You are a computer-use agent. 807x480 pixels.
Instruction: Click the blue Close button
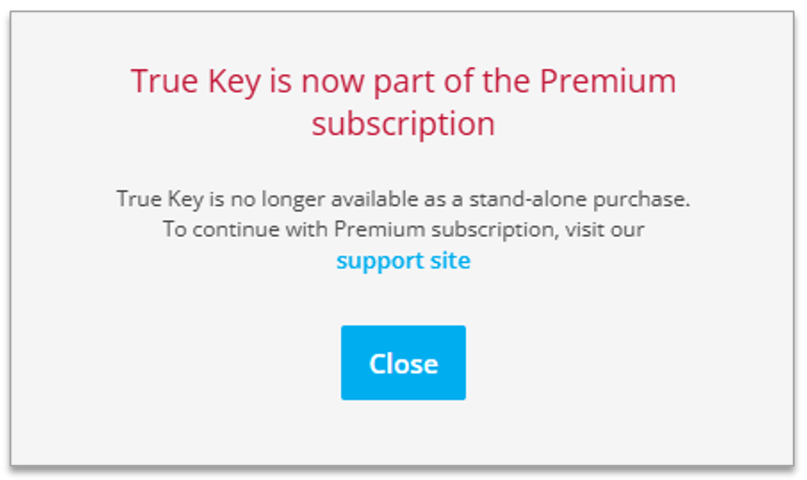tap(403, 363)
